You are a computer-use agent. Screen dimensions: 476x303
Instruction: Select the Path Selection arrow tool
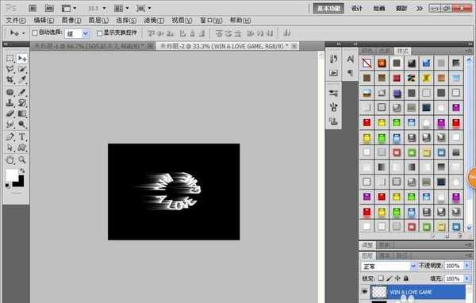coord(10,148)
